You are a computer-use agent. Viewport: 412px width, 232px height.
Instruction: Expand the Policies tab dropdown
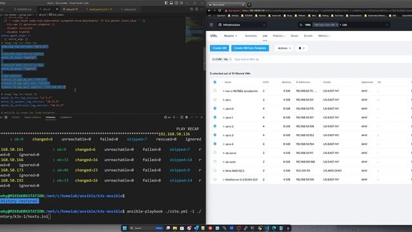(279, 36)
